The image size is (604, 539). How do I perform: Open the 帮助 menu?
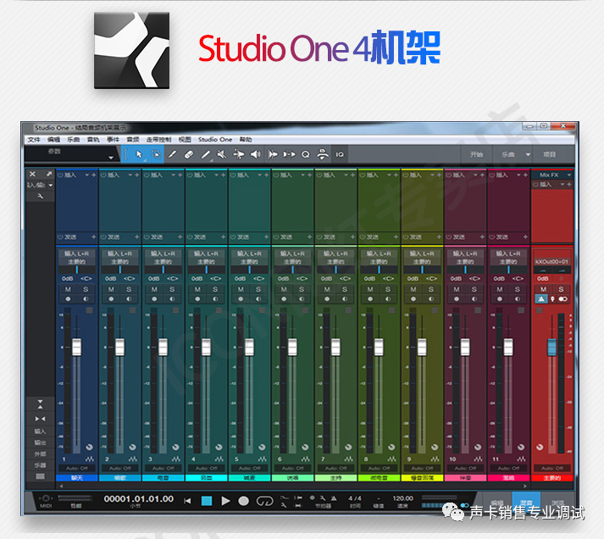click(246, 140)
